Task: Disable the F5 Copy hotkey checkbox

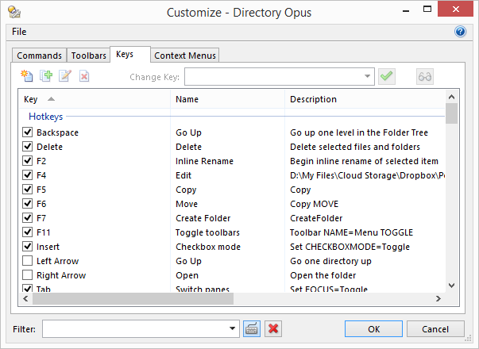Action: pos(28,190)
